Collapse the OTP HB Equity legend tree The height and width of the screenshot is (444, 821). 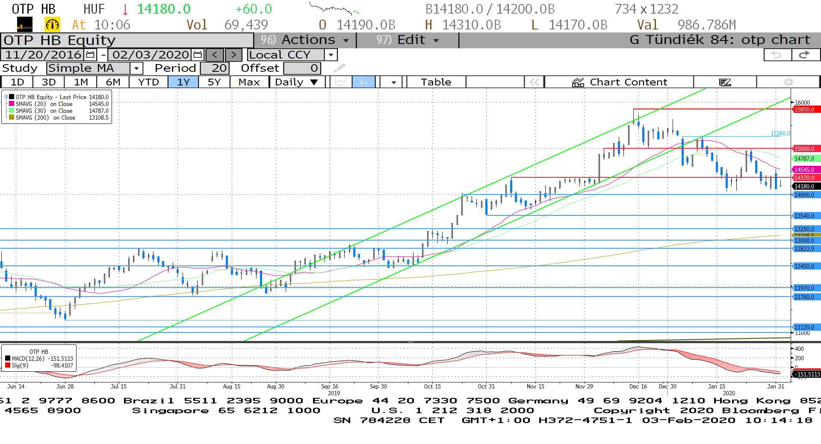pyautogui.click(x=6, y=97)
